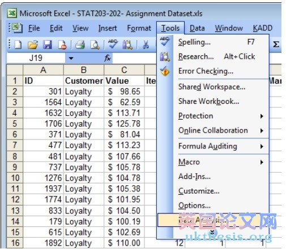Select column C header
286x249 pixels.
click(x=124, y=70)
